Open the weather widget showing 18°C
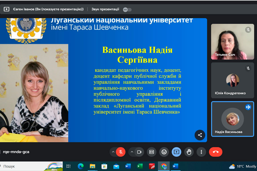 242,166
